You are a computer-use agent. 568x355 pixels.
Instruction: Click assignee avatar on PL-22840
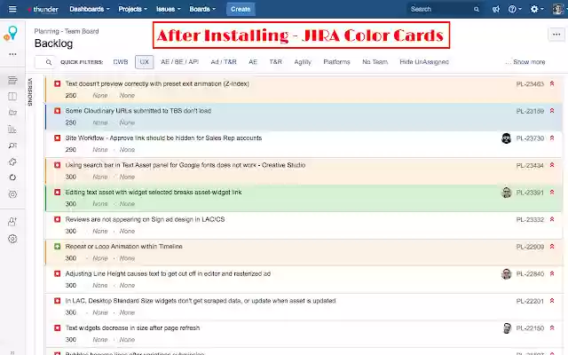pyautogui.click(x=507, y=274)
